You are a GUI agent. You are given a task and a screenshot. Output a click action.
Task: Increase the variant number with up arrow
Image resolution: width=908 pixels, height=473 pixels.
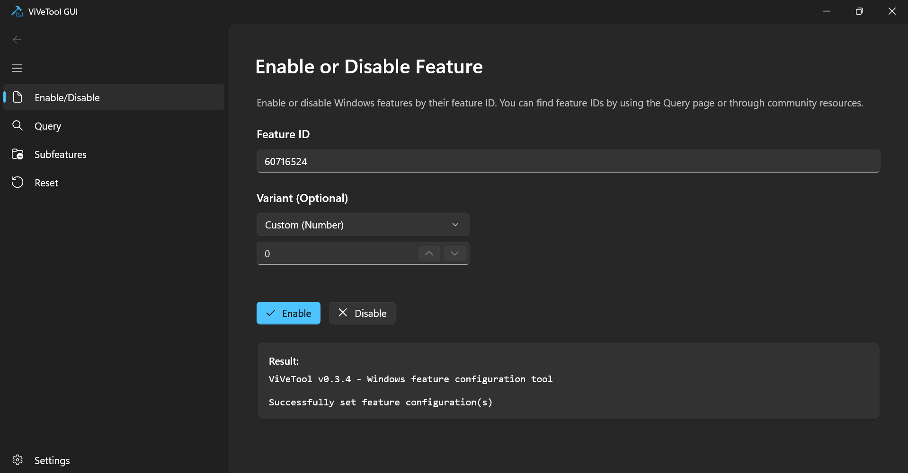point(429,254)
